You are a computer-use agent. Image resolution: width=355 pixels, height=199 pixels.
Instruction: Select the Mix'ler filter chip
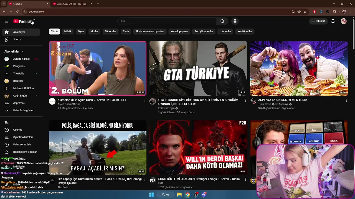click(x=94, y=32)
